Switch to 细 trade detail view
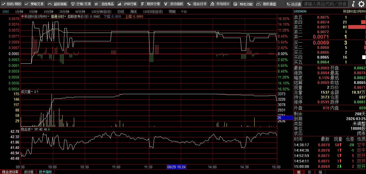366x174 pixels. (299, 172)
